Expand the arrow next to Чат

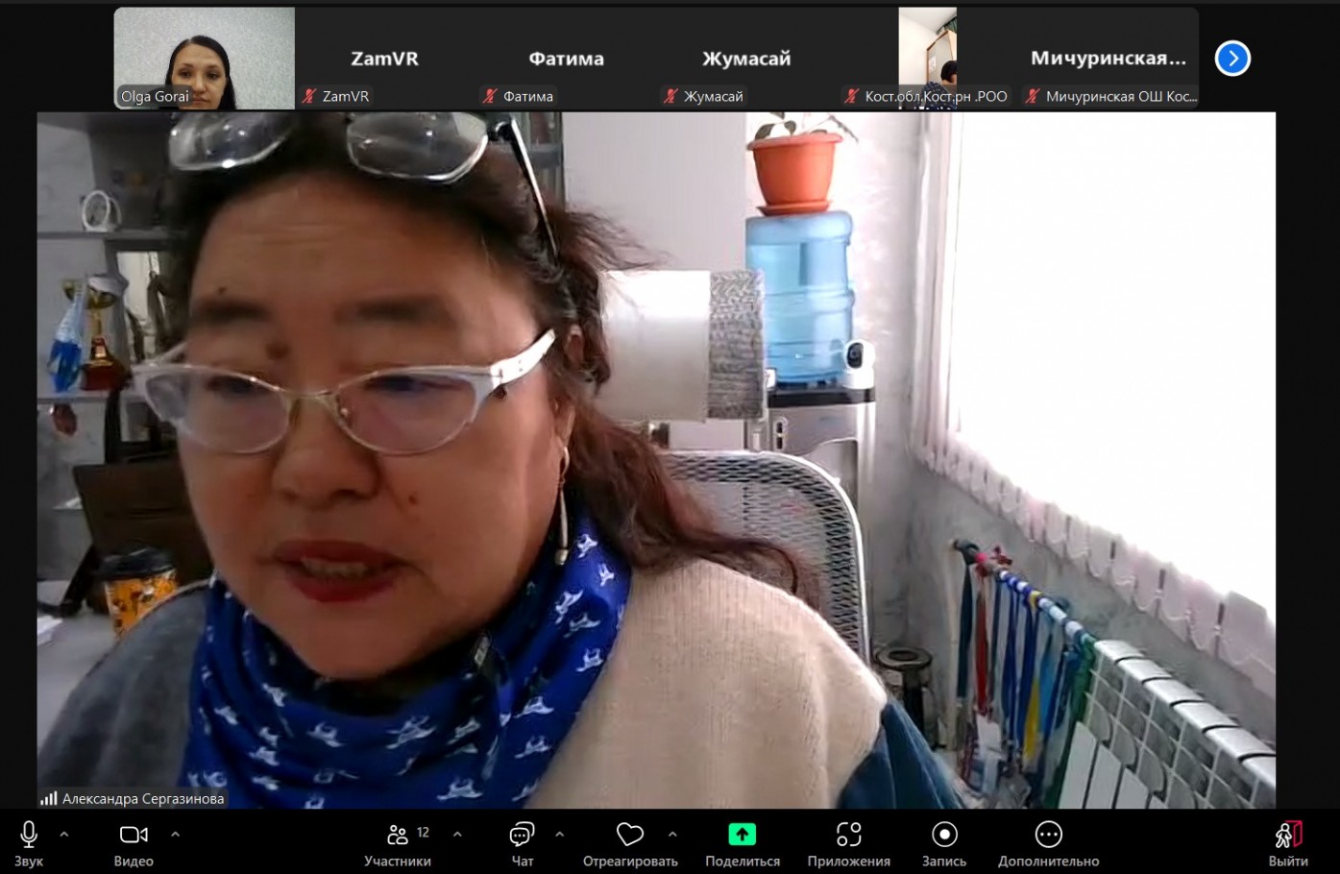point(559,835)
